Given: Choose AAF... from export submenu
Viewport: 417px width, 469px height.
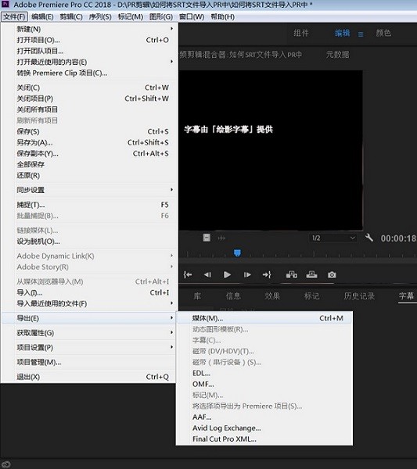Looking at the screenshot, I should click(x=264, y=417).
